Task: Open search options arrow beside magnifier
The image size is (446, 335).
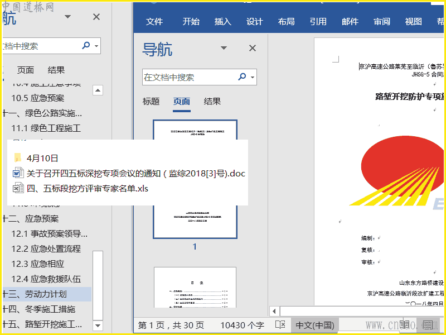Action: [x=253, y=77]
